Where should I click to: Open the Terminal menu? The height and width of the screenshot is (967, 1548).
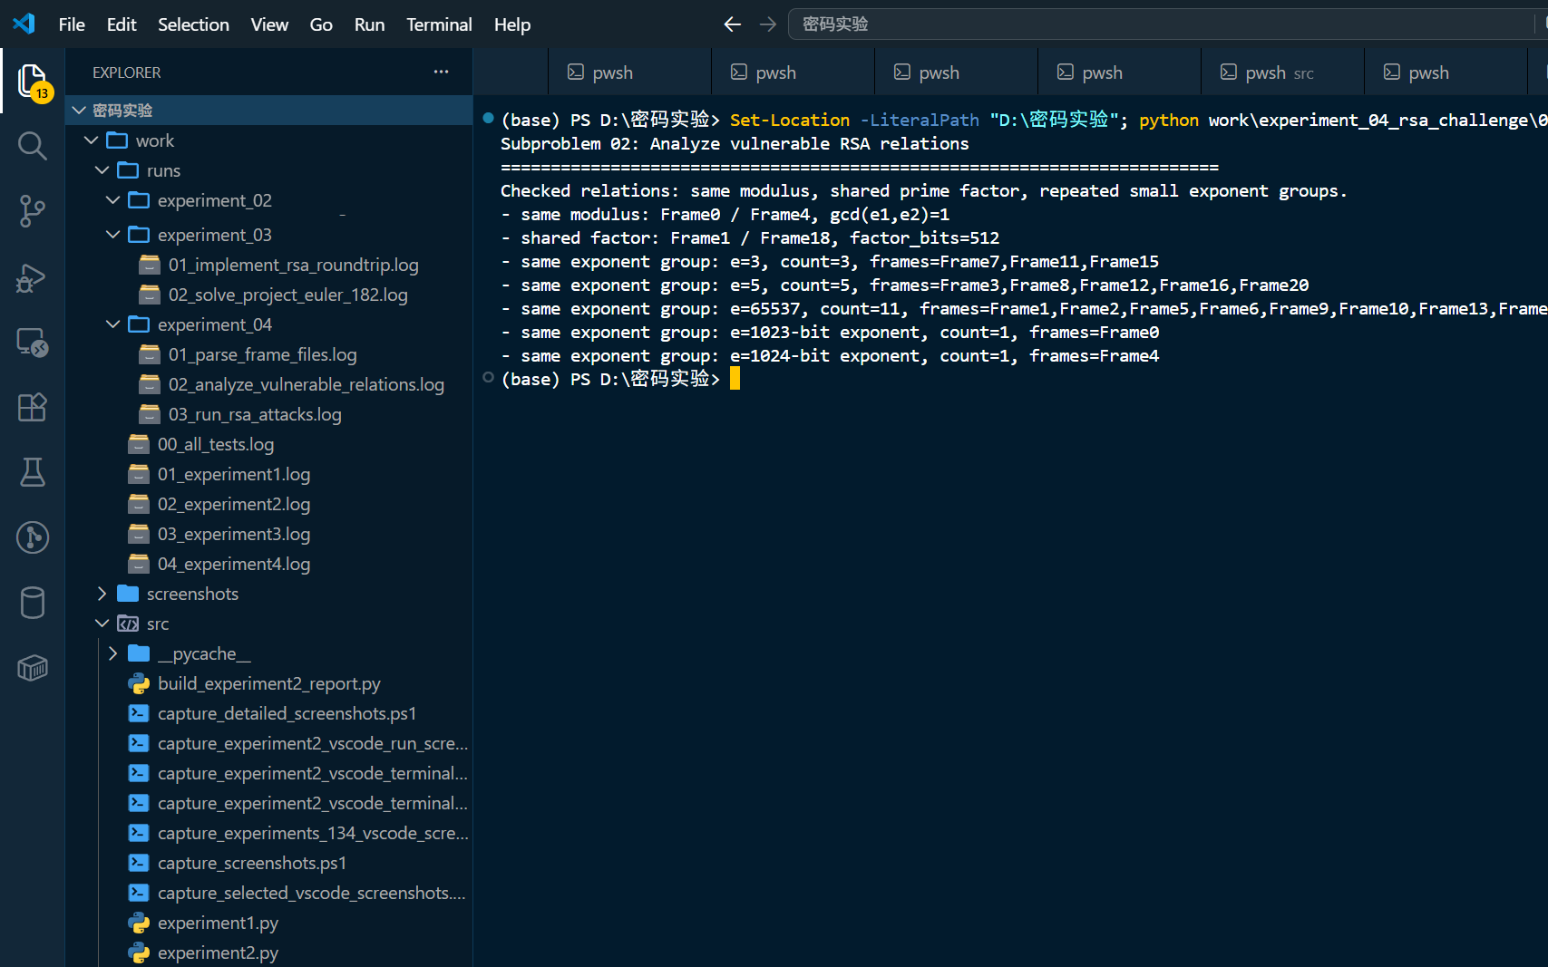pyautogui.click(x=439, y=24)
